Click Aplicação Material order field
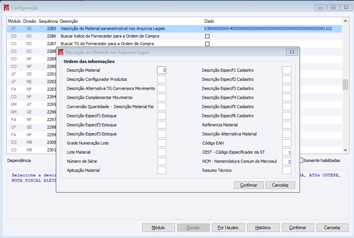Screen dimensions: 354x238 click(162, 171)
